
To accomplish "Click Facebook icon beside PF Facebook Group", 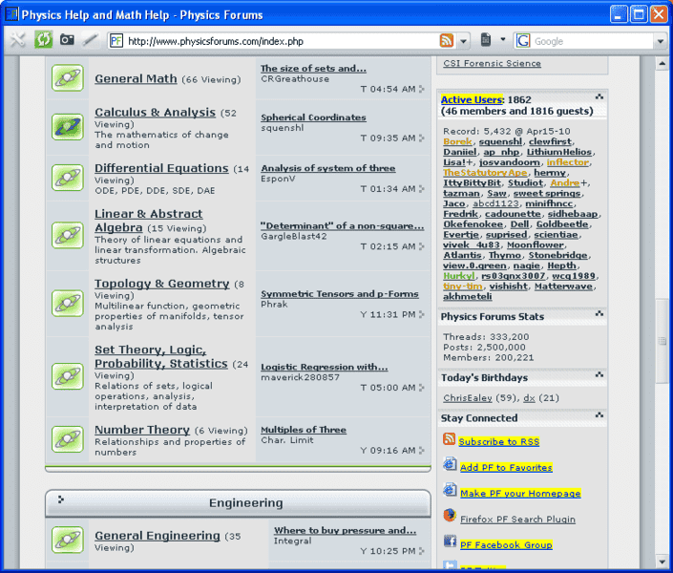I will pyautogui.click(x=450, y=541).
